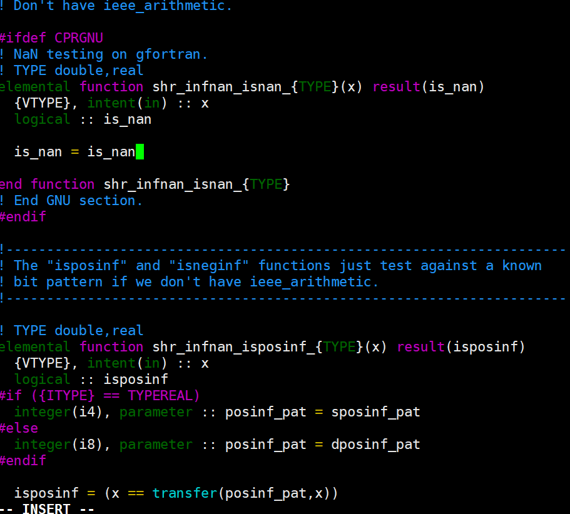570x514 pixels.
Task: Click the second 'TYPE double,real' comment
Action: [78, 331]
